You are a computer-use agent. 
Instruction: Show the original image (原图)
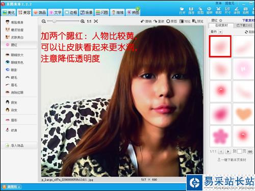click(171, 21)
